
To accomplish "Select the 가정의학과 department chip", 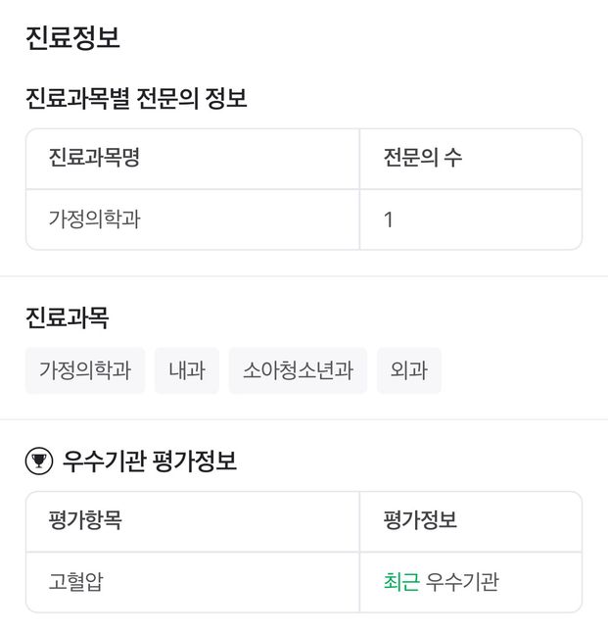I will pyautogui.click(x=85, y=371).
